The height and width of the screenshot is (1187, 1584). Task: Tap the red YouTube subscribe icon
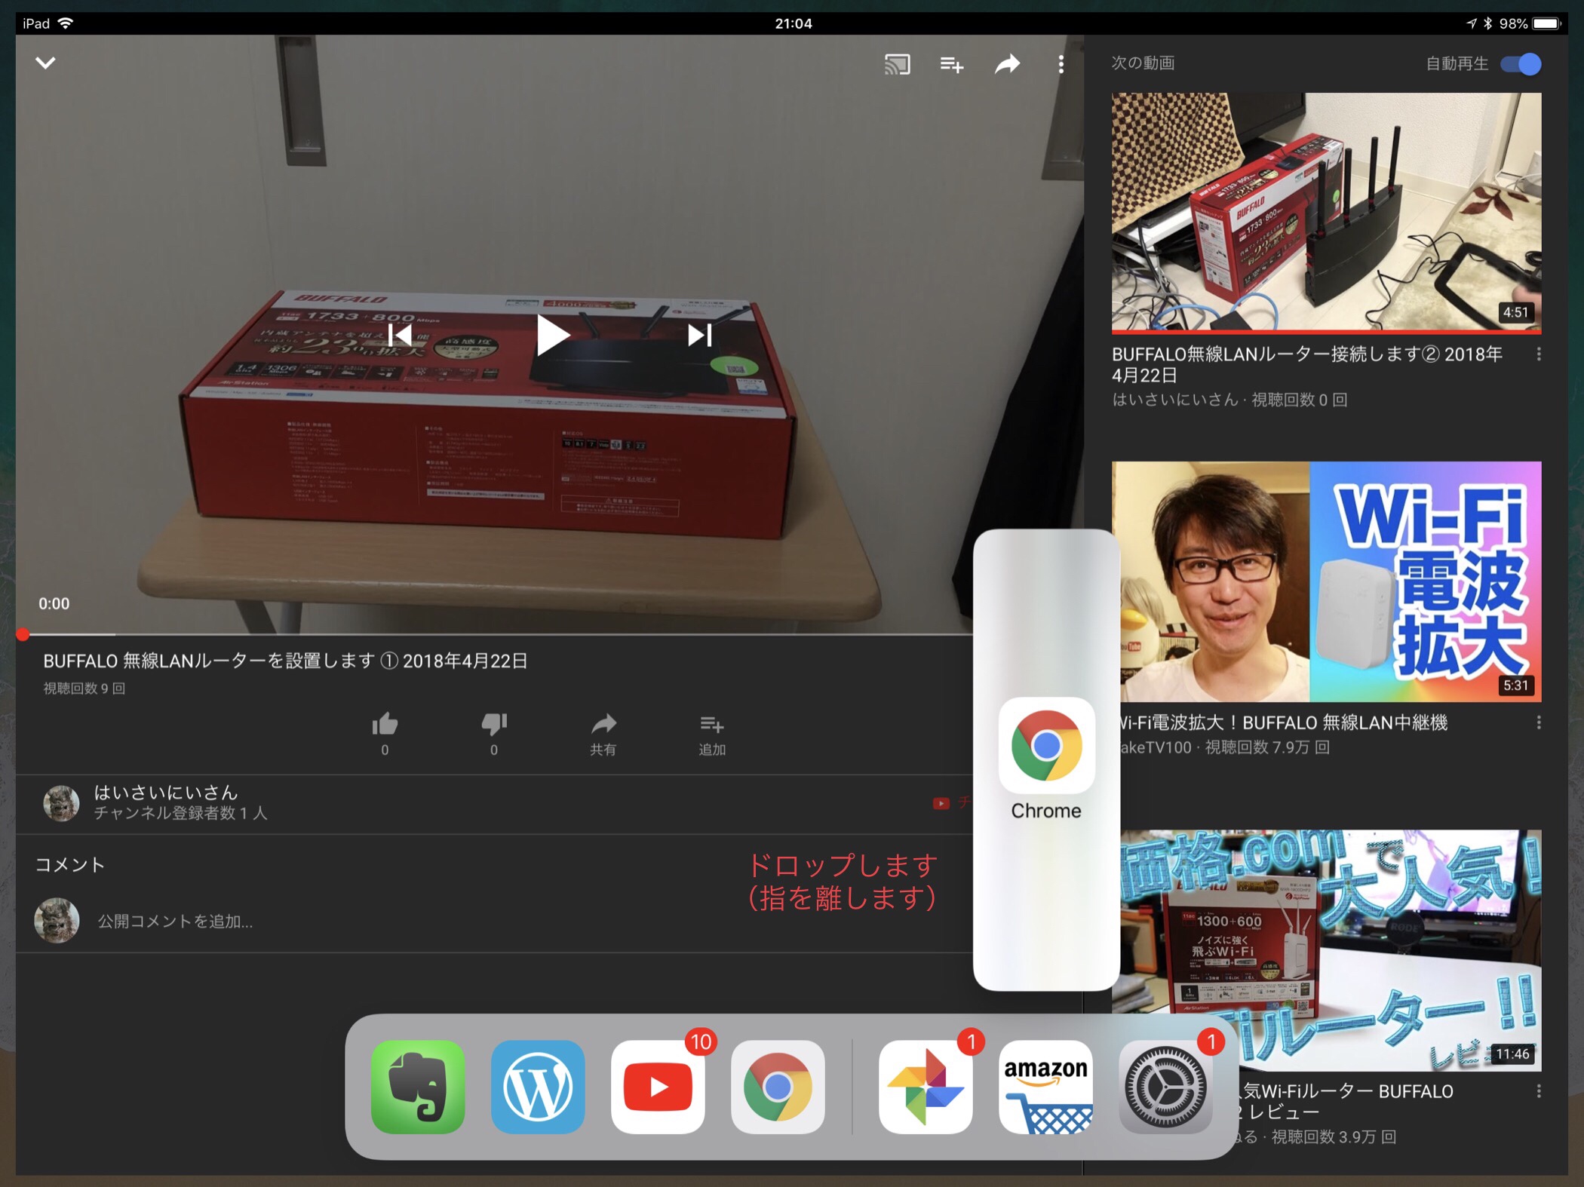point(941,803)
